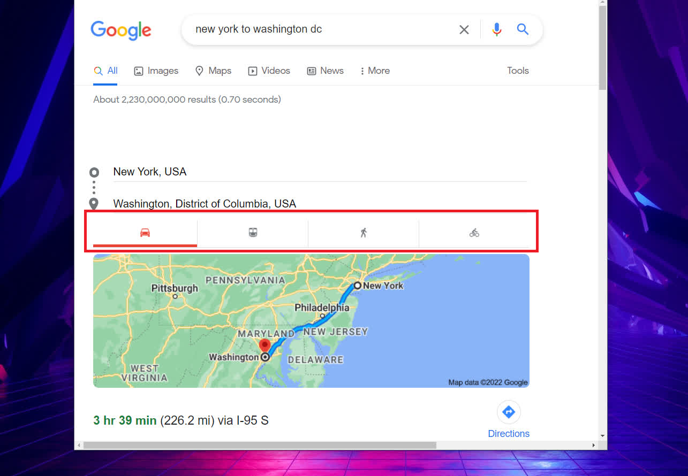Click the Google logo
688x476 pixels.
point(121,30)
